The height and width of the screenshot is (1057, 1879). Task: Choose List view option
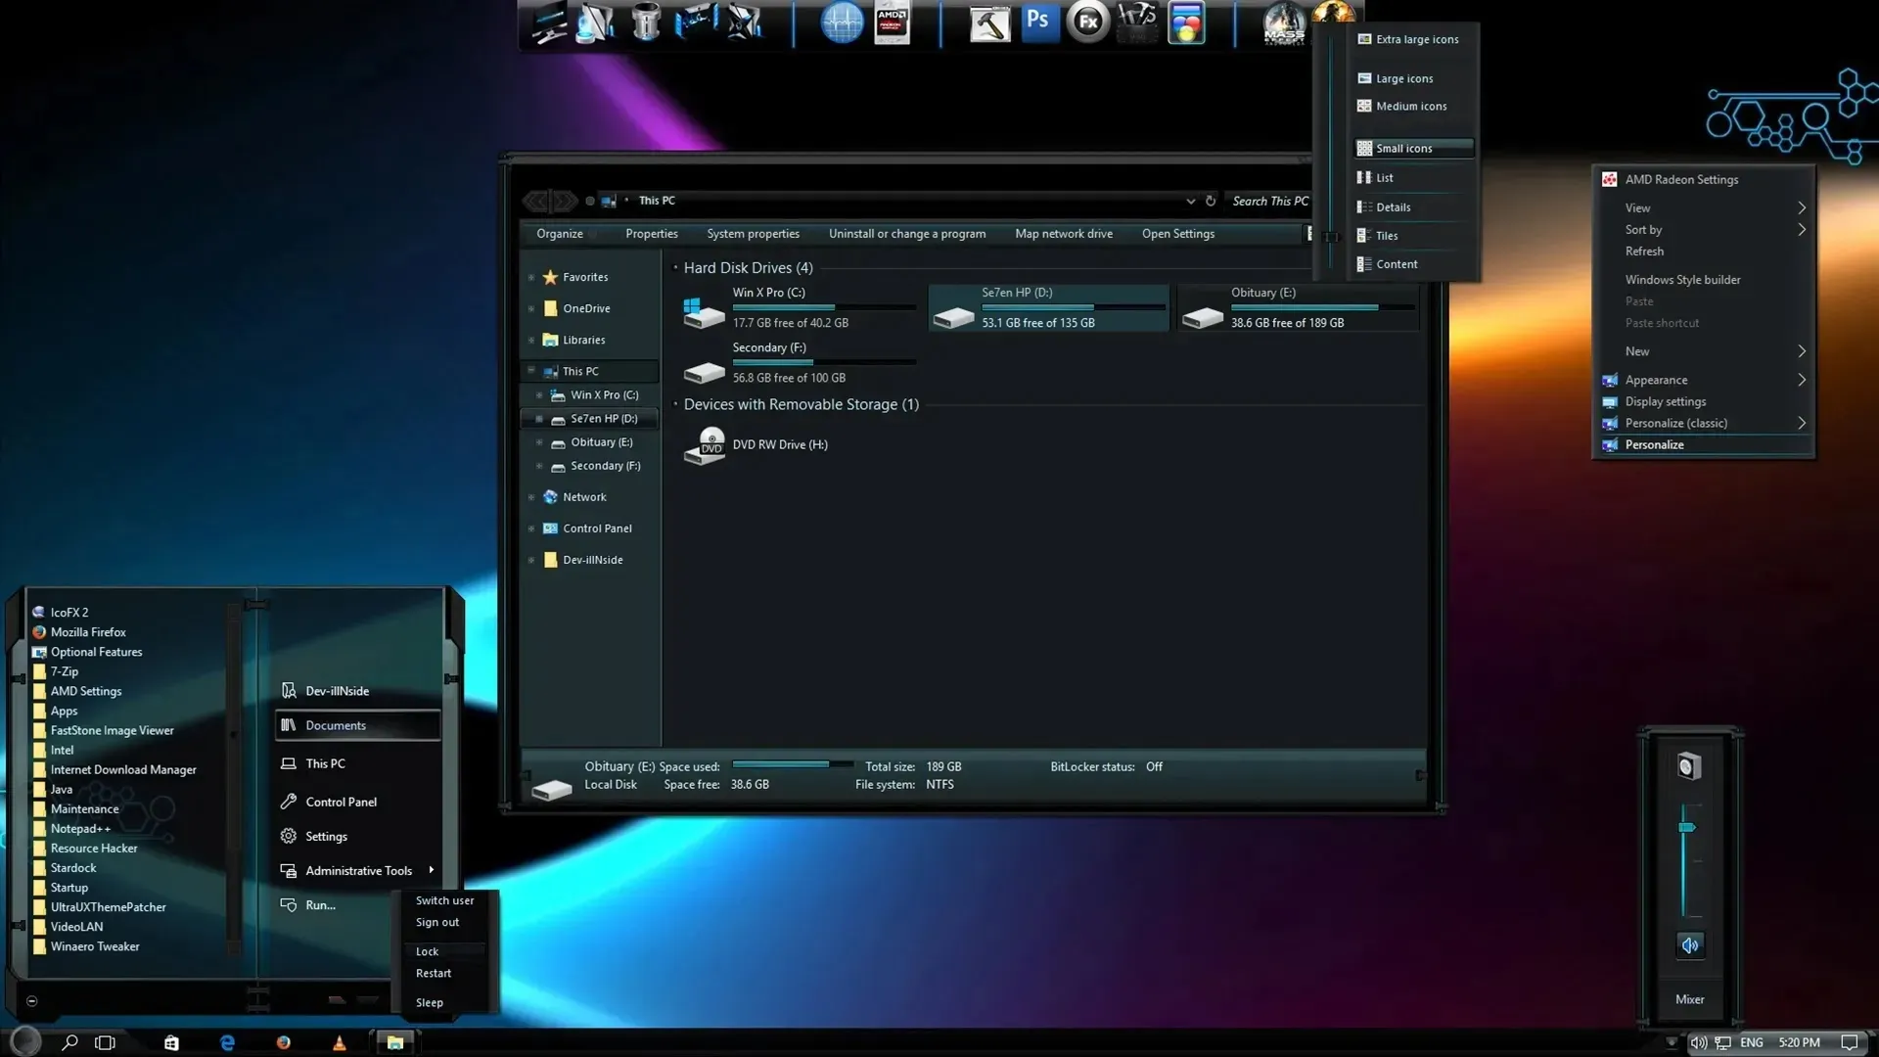[x=1415, y=177]
